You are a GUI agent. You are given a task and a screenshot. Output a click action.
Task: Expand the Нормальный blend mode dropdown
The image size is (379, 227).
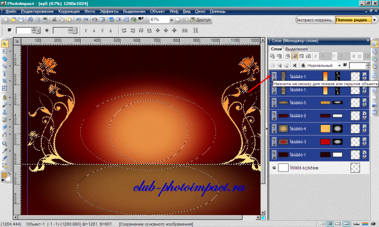(x=339, y=66)
